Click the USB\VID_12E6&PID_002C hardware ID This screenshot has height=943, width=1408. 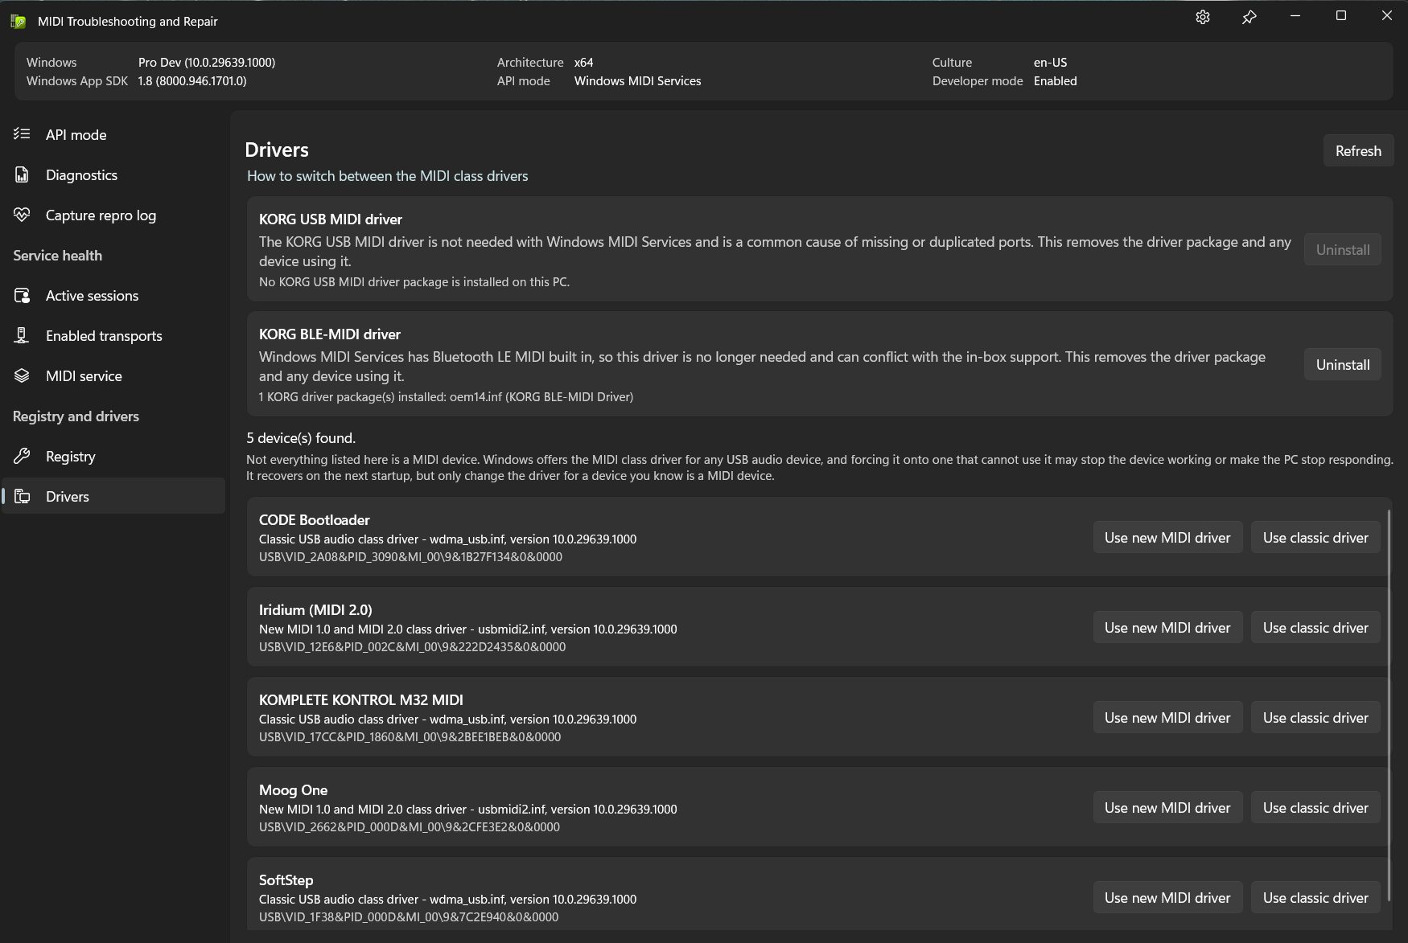[412, 647]
